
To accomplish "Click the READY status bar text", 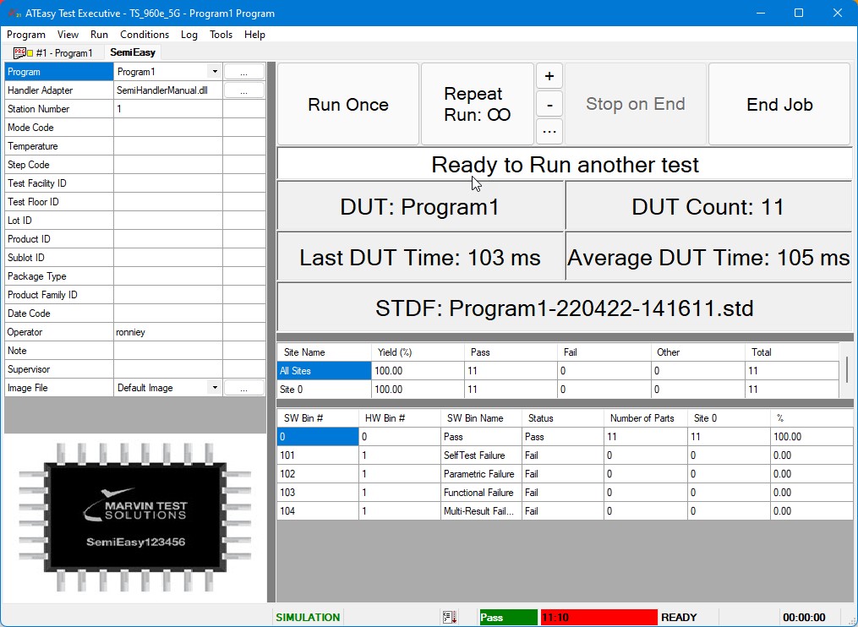I will [679, 617].
